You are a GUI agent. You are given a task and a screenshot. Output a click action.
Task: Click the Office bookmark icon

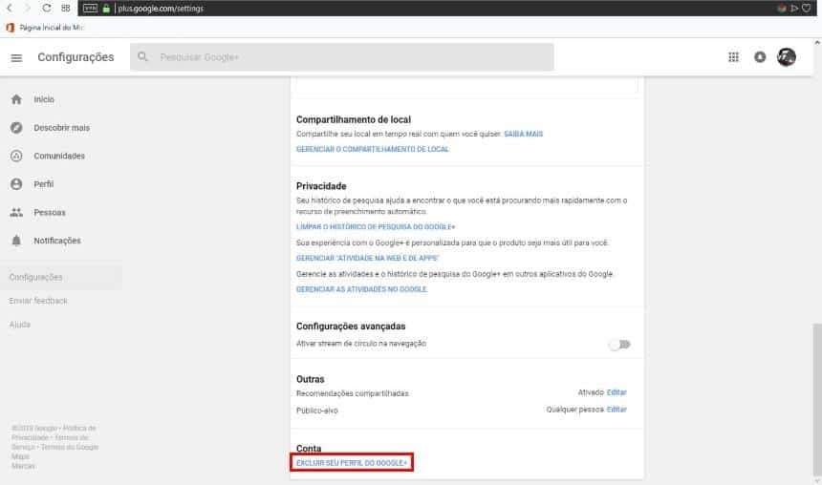tap(10, 28)
